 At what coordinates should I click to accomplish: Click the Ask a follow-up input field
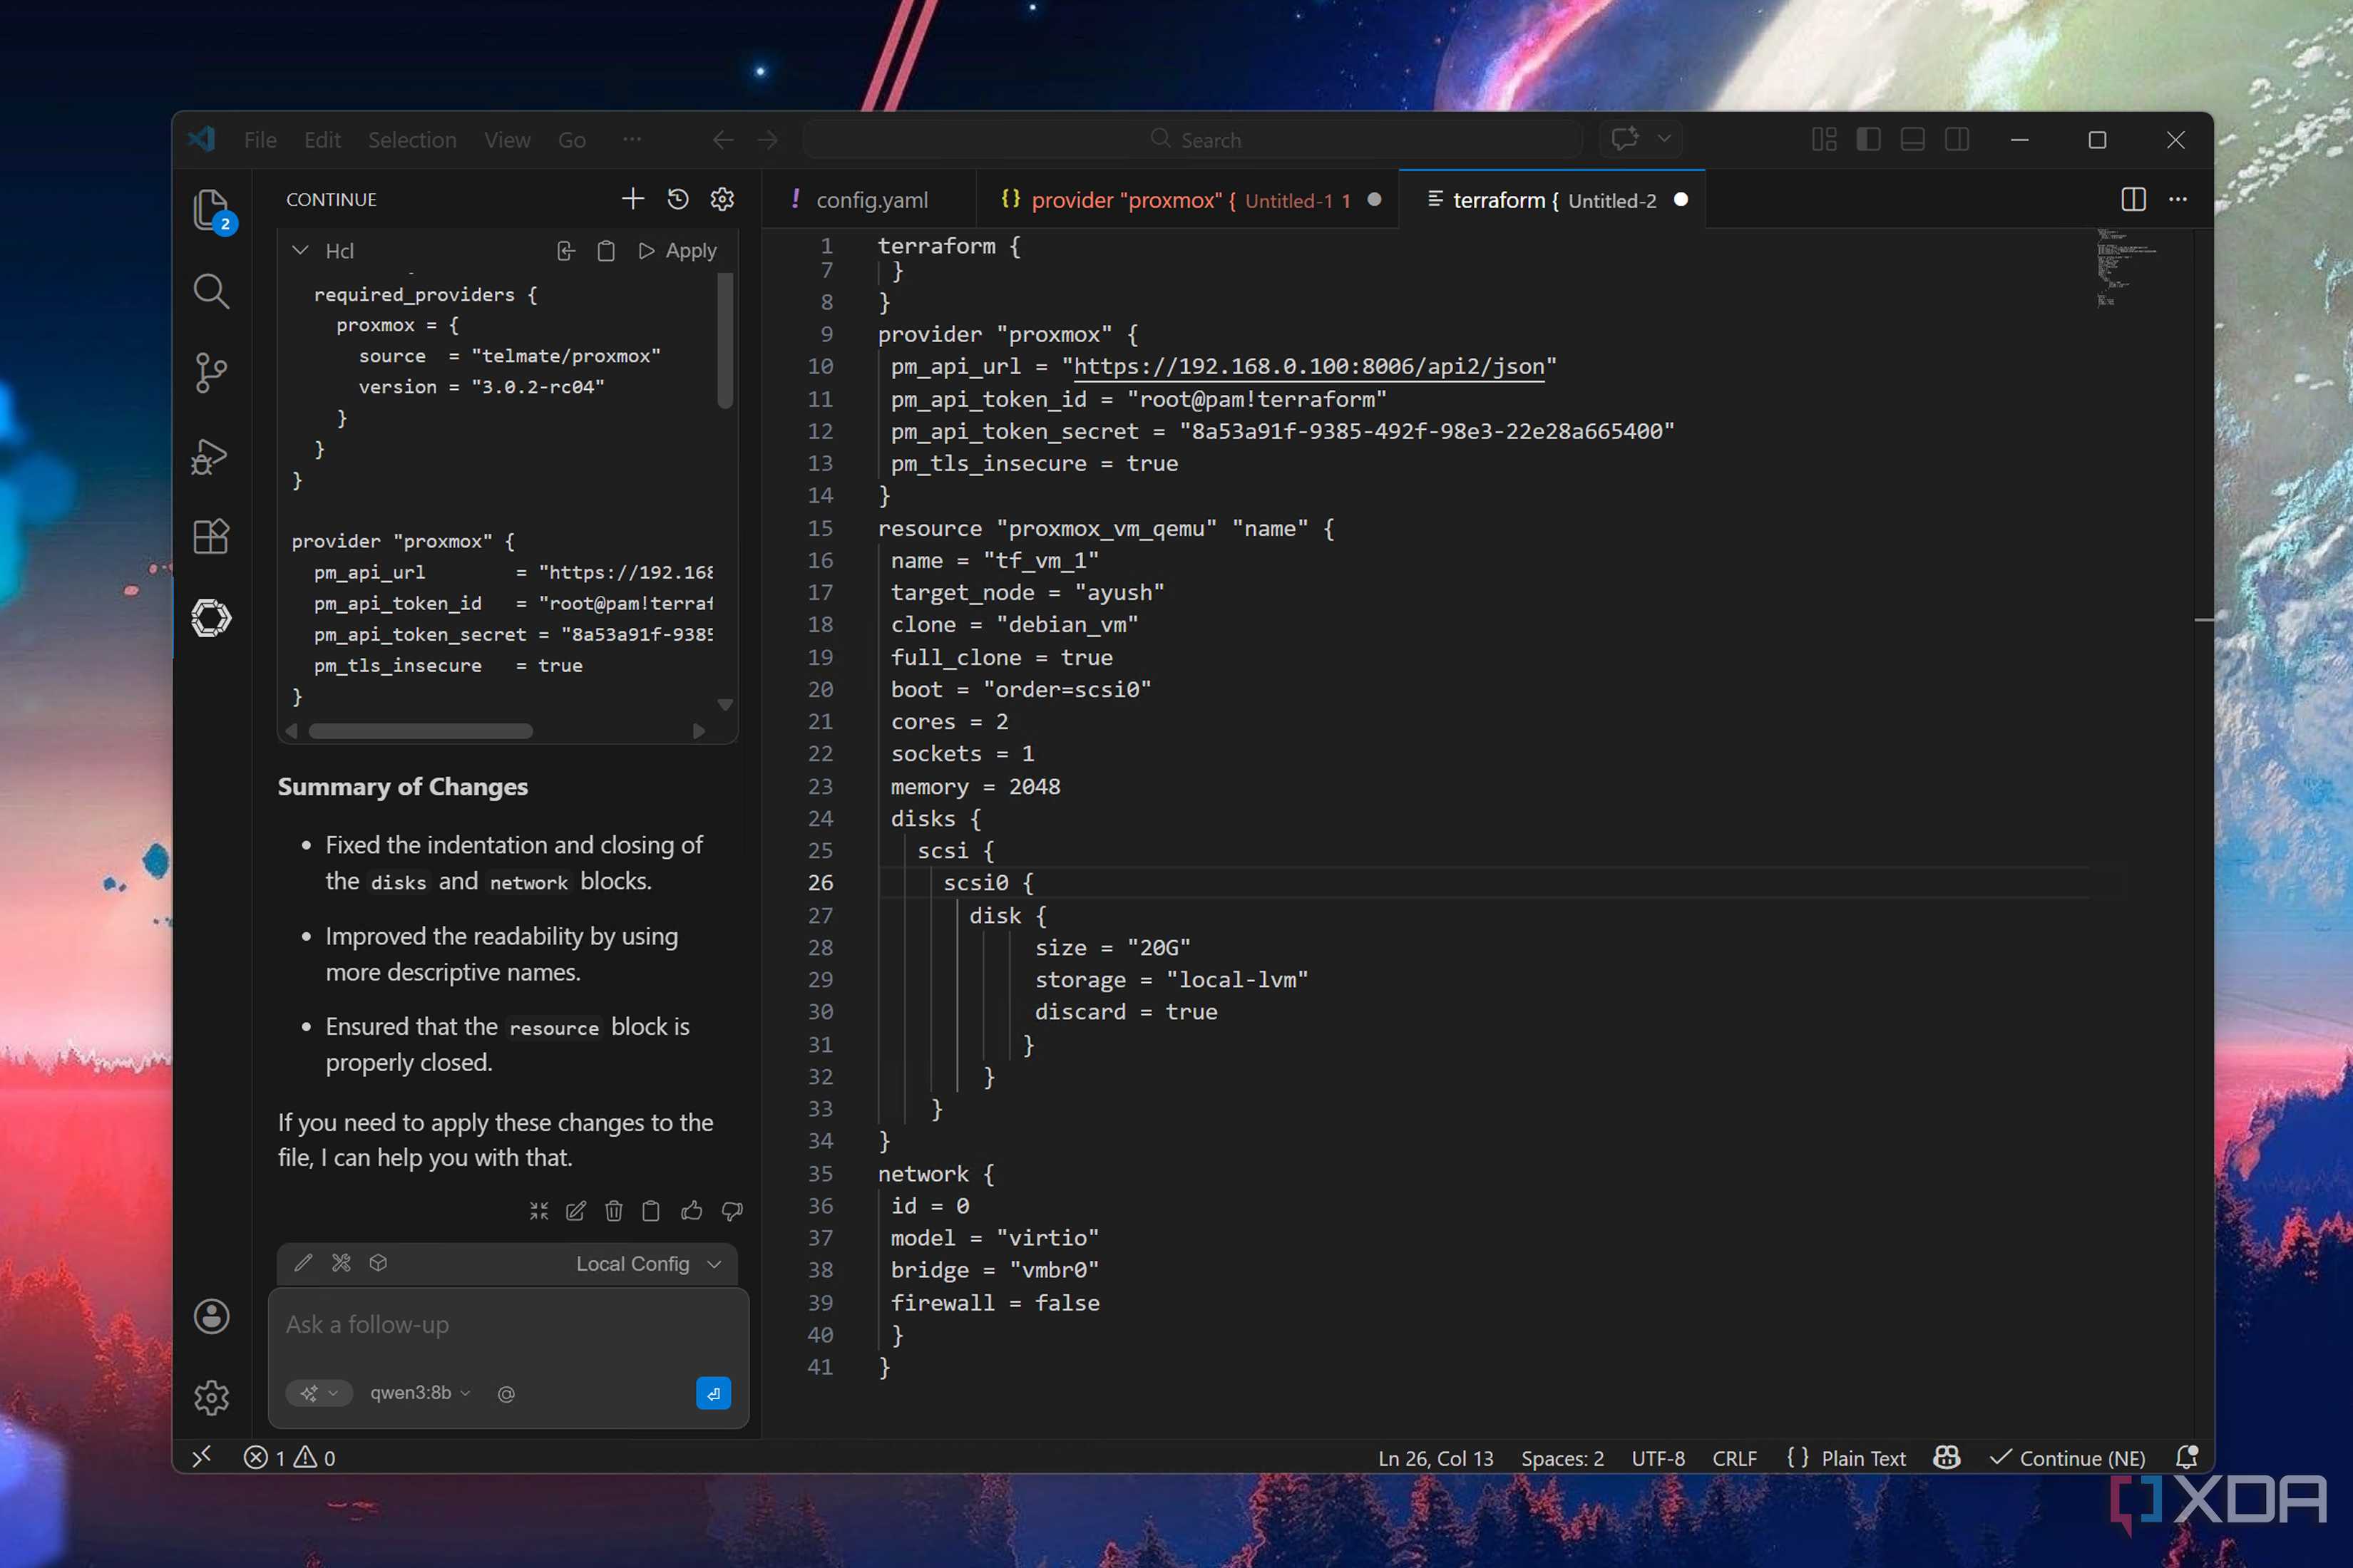(508, 1325)
